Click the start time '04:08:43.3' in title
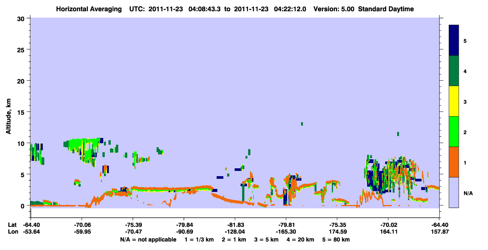This screenshot has height=250, width=488. [205, 9]
